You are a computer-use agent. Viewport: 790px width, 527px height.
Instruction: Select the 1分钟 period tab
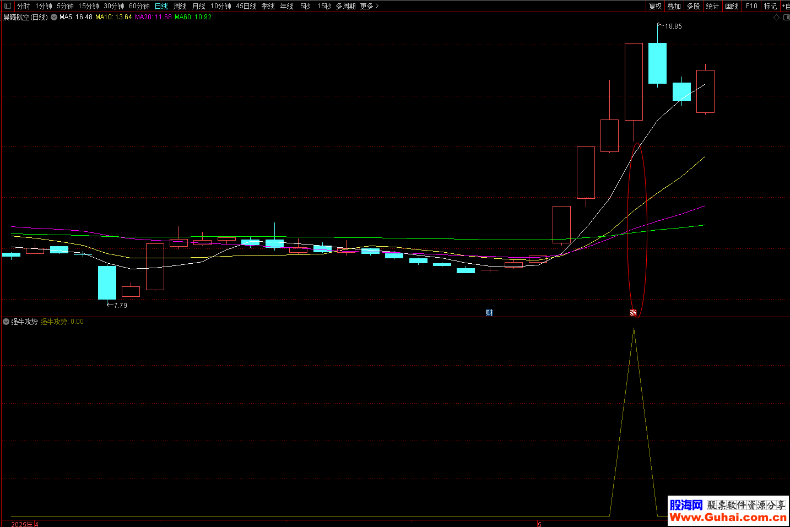(44, 6)
